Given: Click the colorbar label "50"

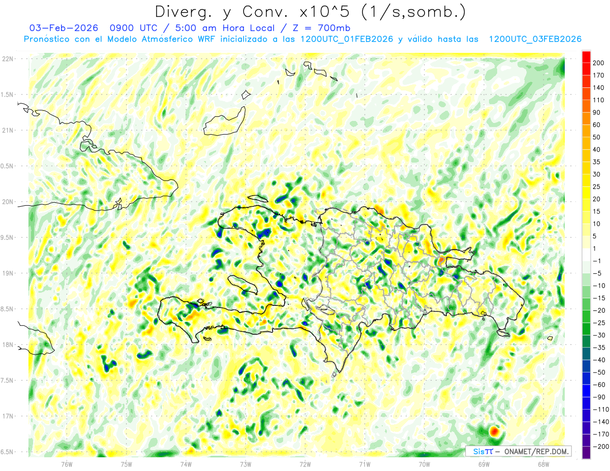Looking at the screenshot, I should tap(597, 137).
